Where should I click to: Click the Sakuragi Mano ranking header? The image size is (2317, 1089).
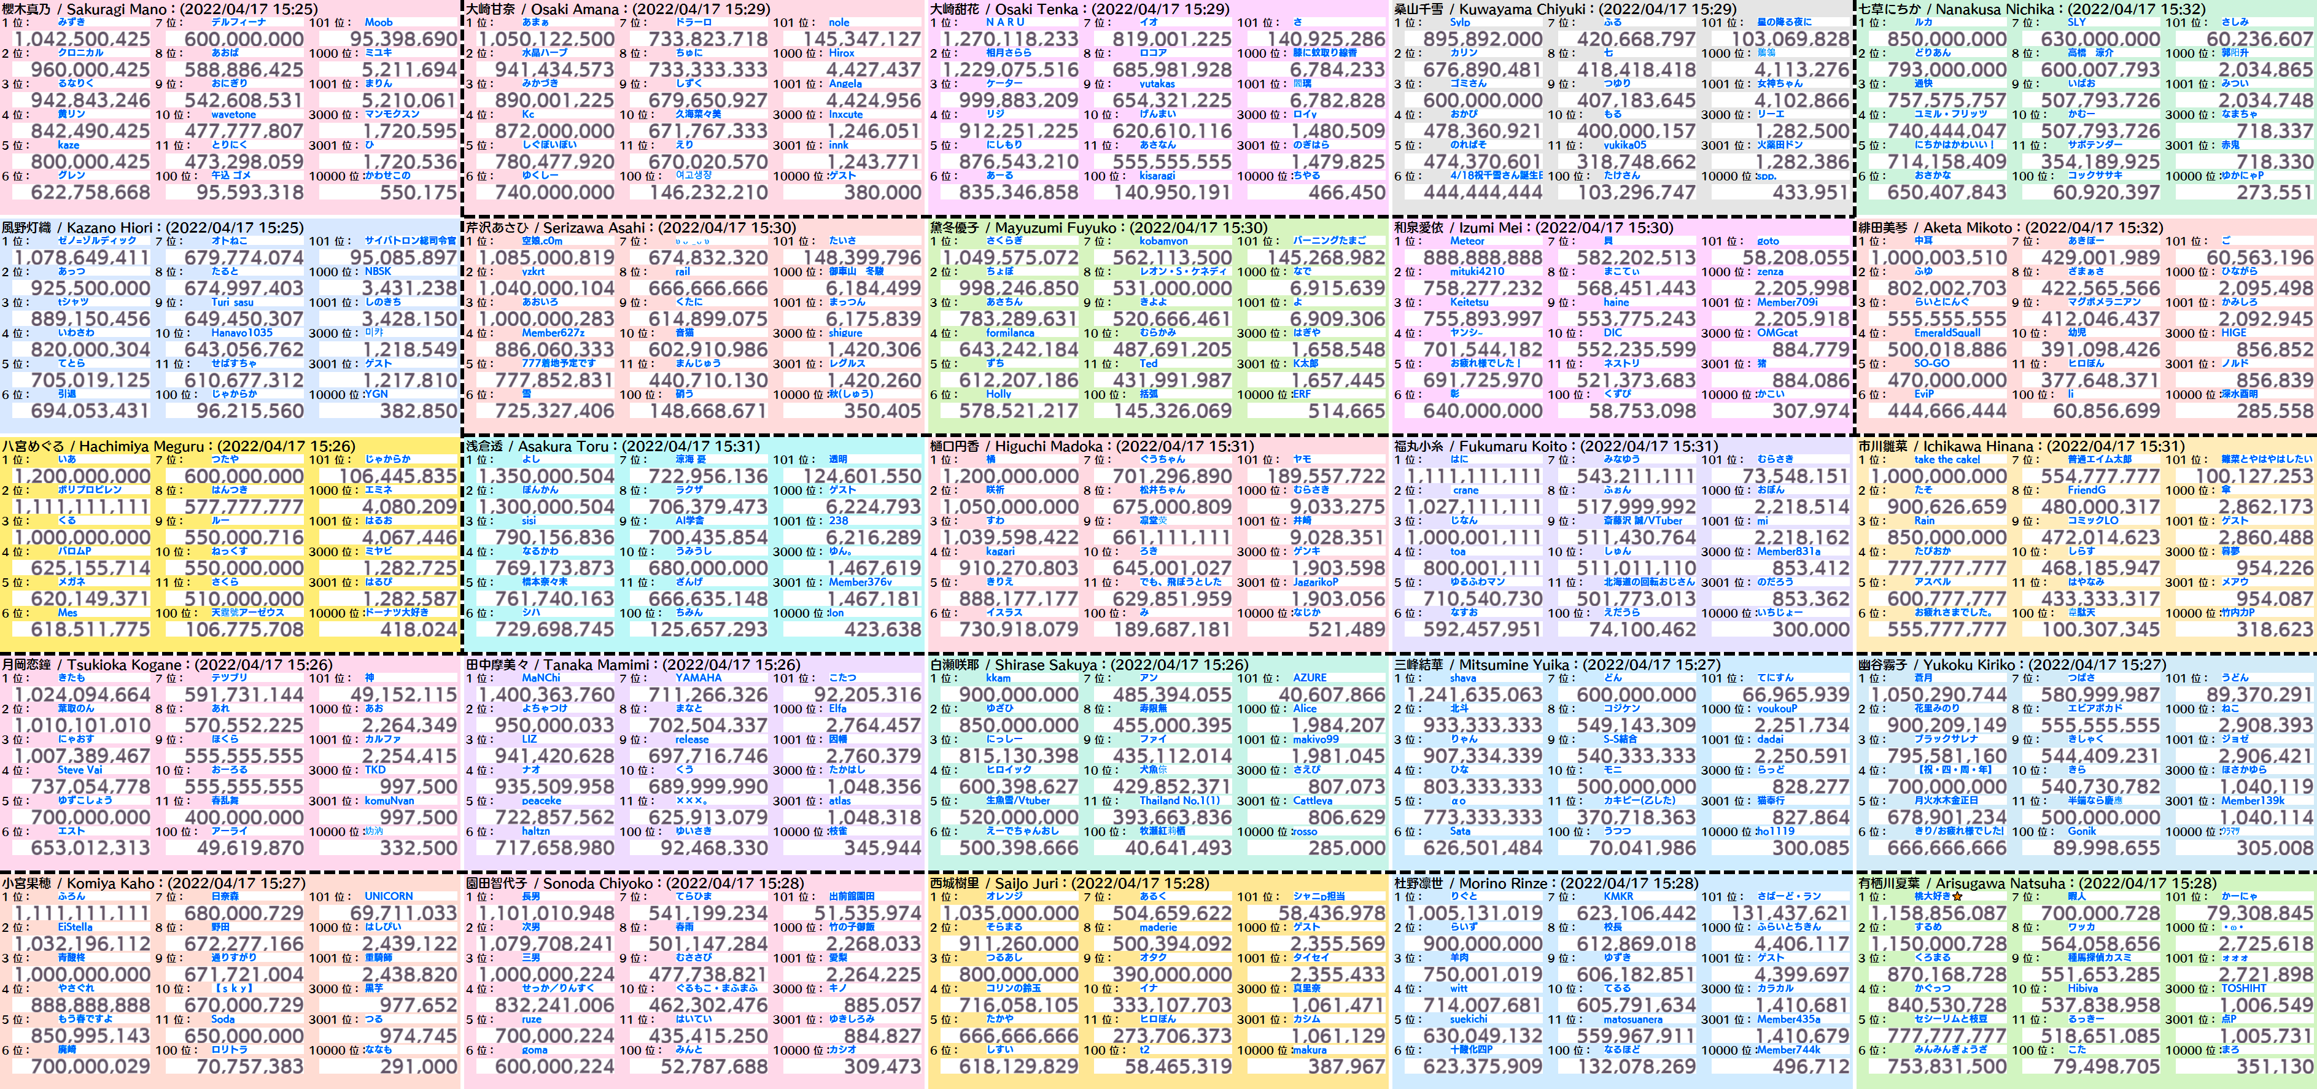[160, 9]
